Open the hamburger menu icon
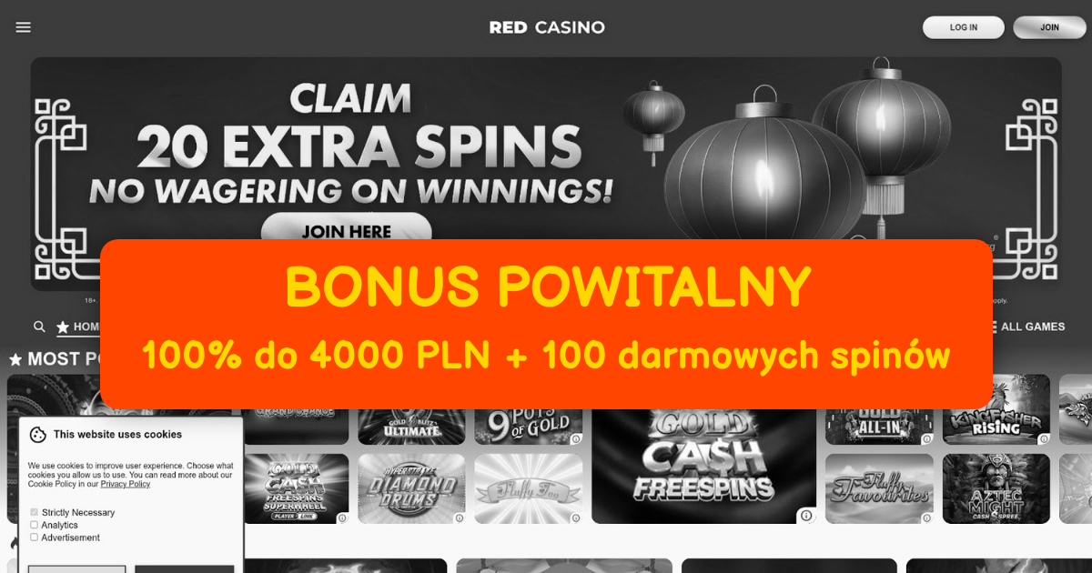 24,27
